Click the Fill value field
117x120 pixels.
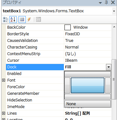coord(85,67)
